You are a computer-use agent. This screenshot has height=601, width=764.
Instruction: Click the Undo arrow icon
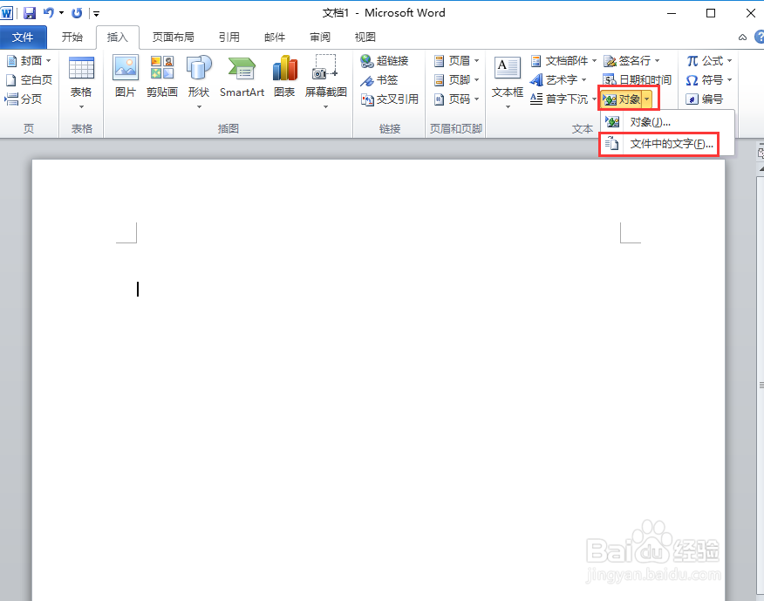click(48, 13)
